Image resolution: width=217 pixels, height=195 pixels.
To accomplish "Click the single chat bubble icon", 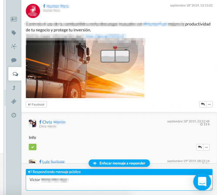I will click(14, 60).
